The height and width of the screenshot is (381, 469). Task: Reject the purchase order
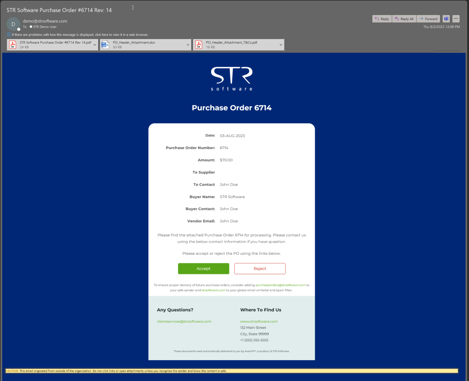click(x=260, y=268)
